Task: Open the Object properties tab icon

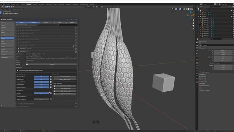Action: (x=197, y=63)
